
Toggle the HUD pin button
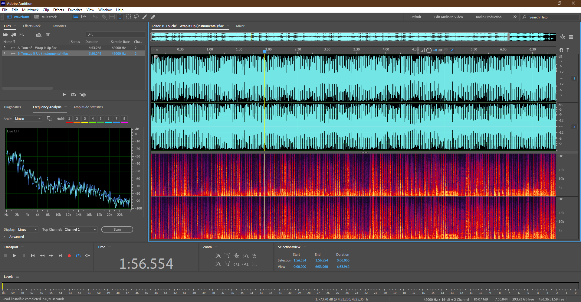(x=452, y=50)
